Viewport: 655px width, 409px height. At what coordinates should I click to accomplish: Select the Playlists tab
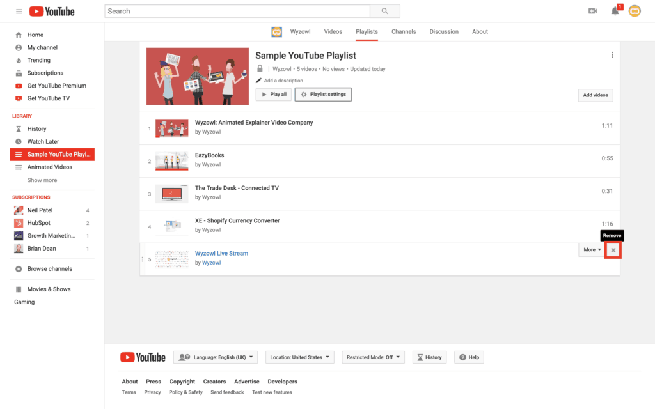pos(367,32)
